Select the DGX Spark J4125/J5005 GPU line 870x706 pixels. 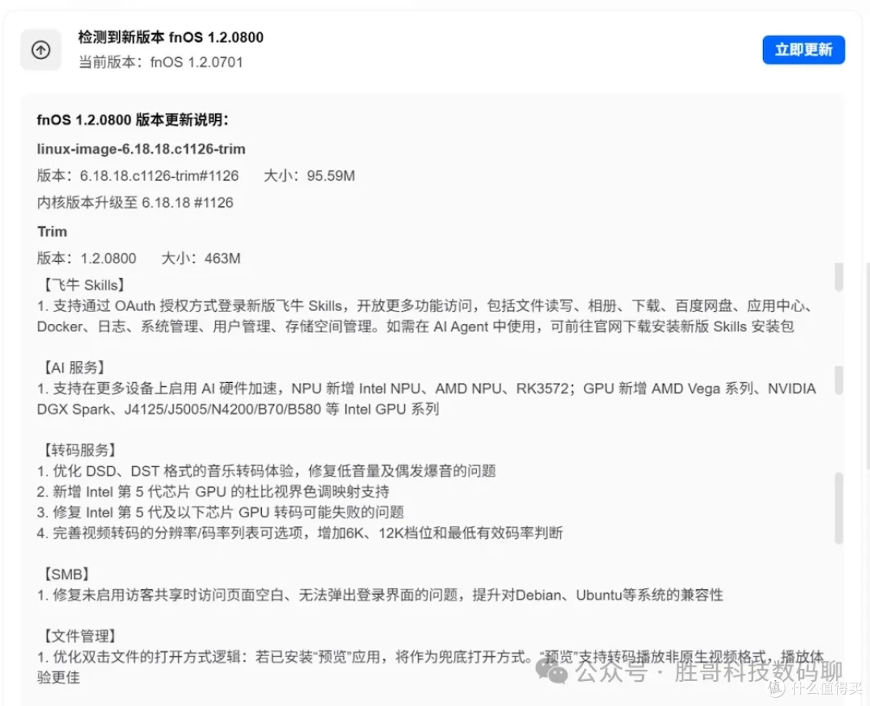coord(238,409)
